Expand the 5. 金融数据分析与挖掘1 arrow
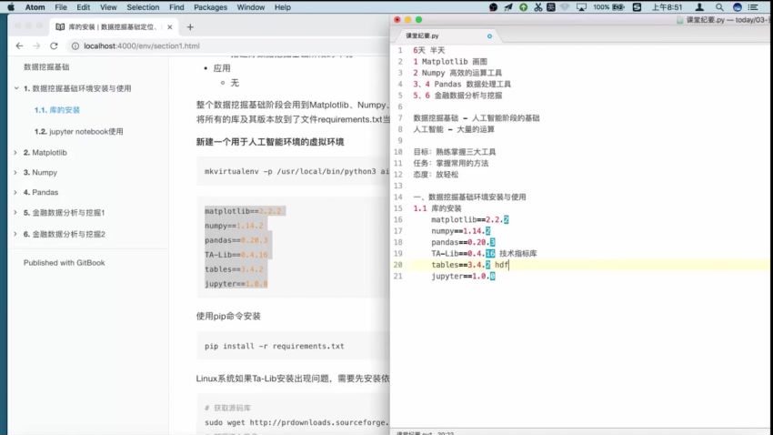 [15, 213]
